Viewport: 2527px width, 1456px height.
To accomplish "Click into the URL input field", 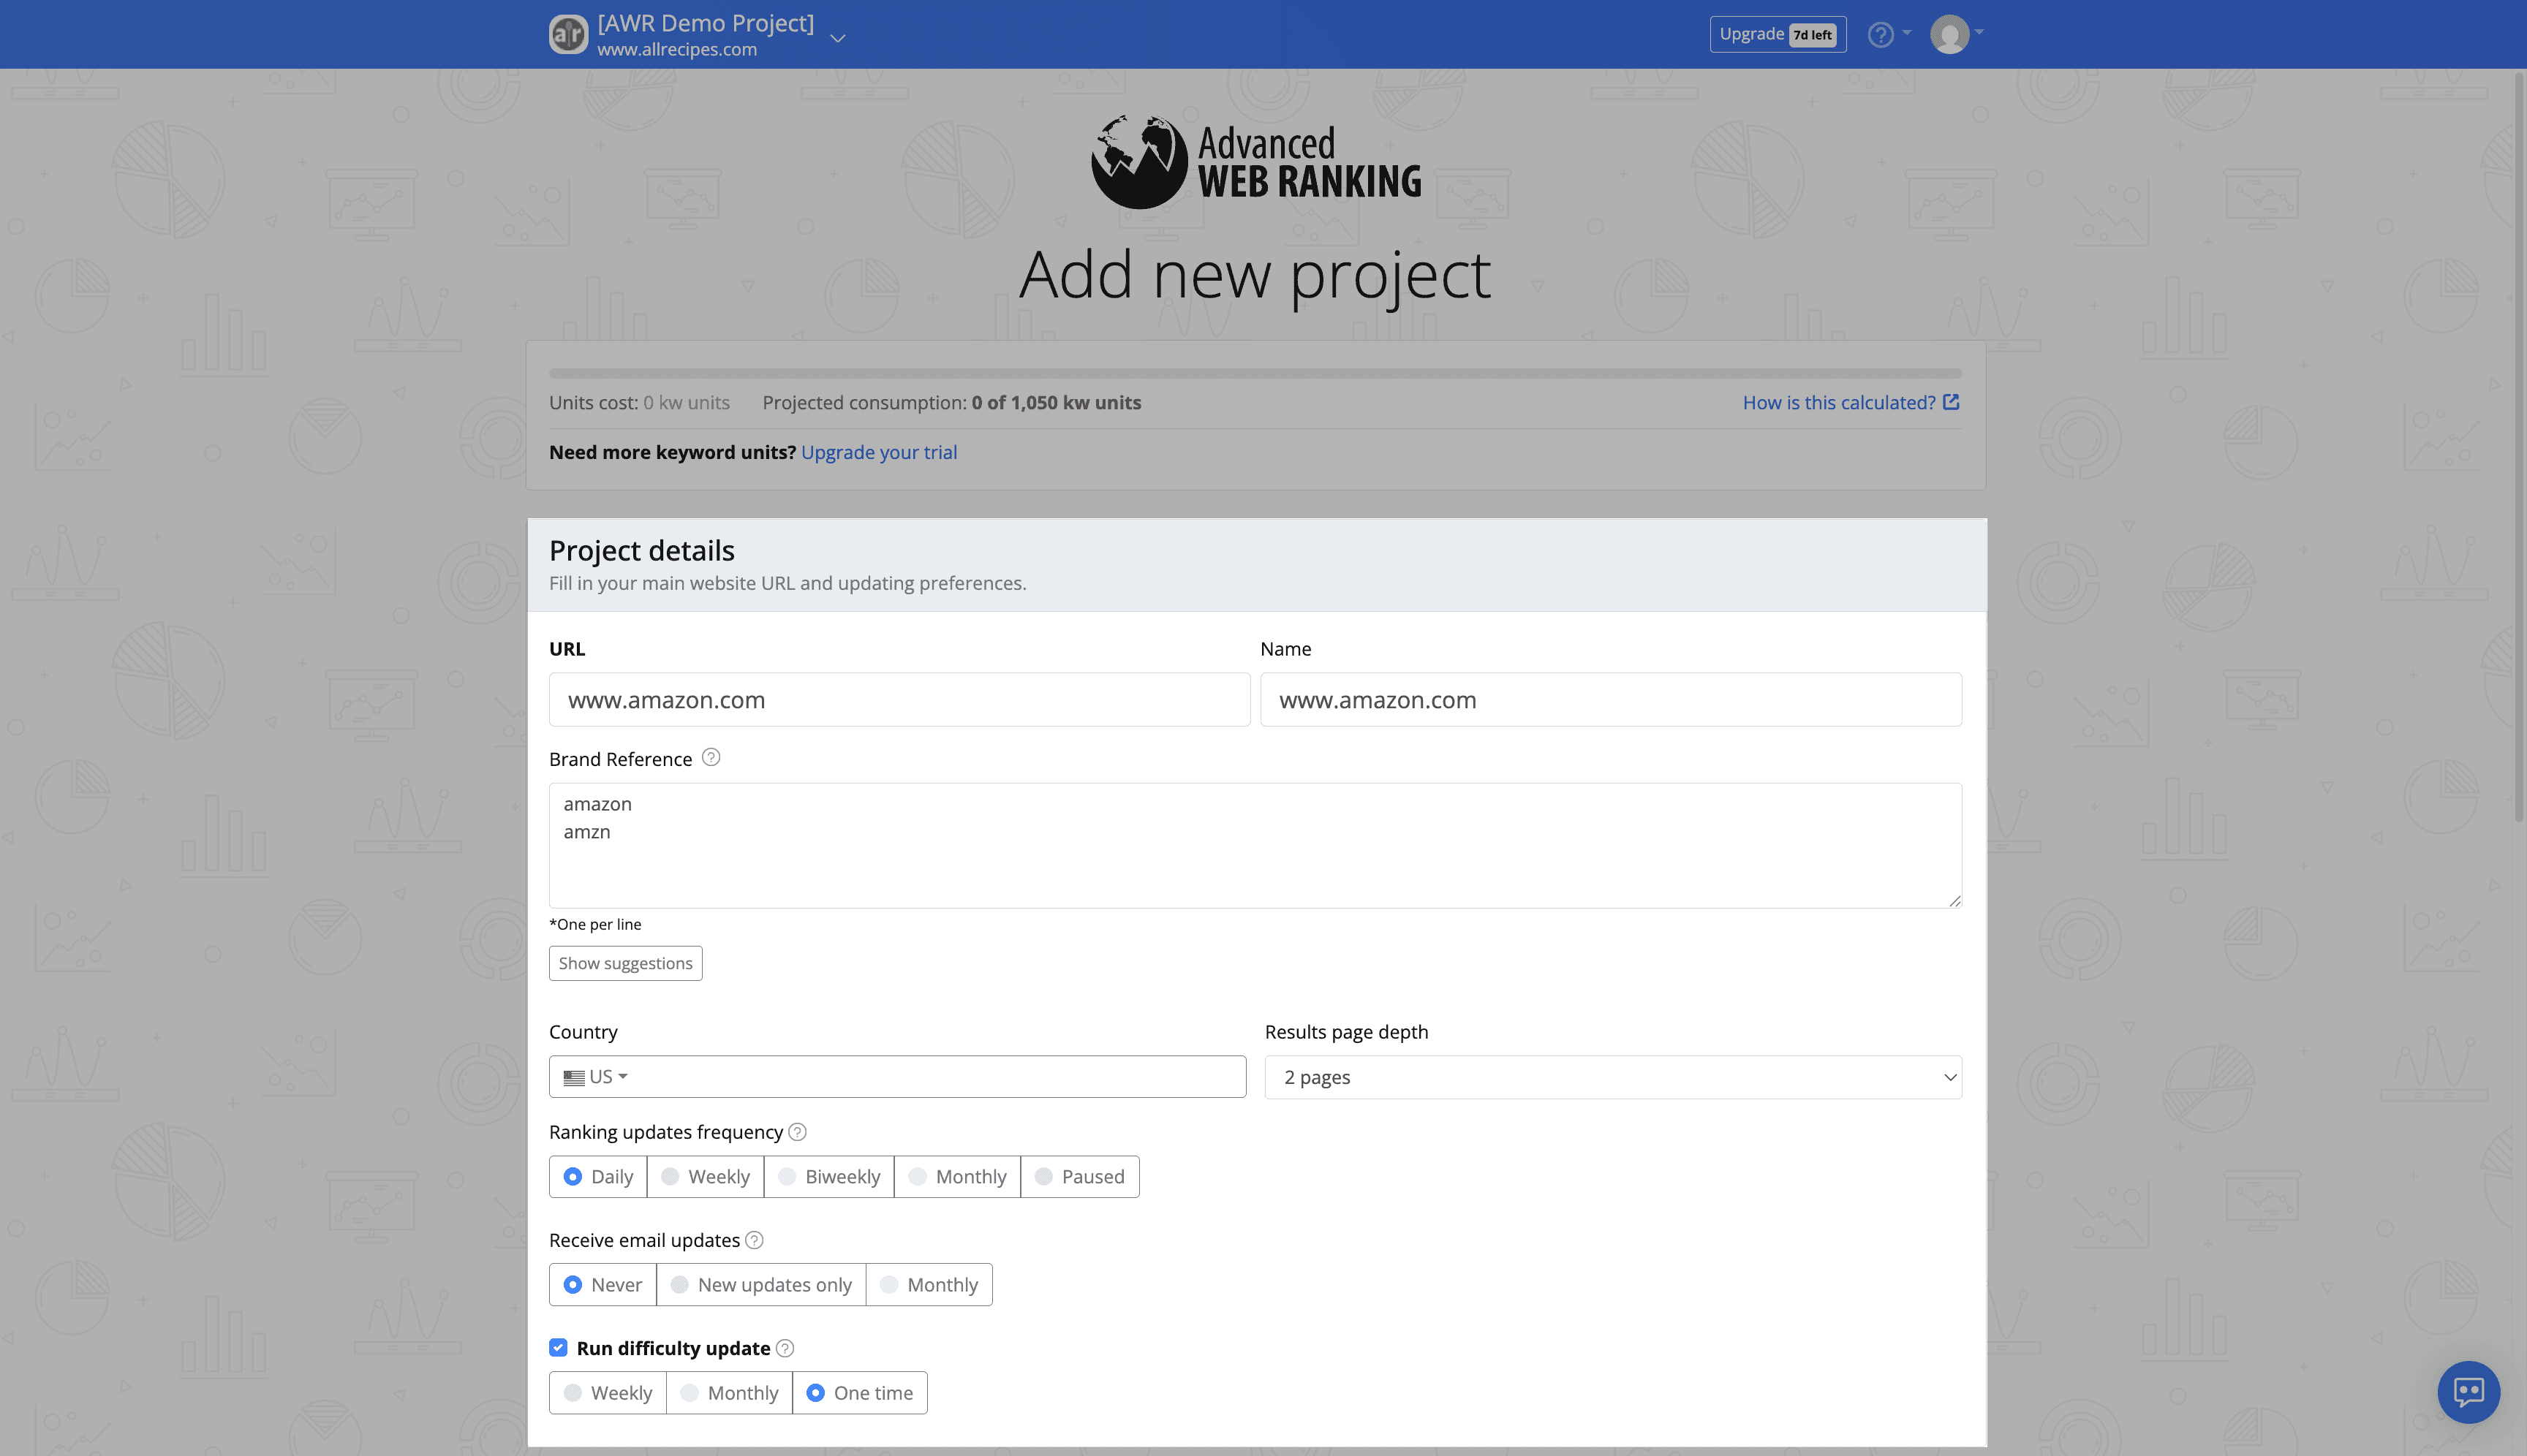I will click(x=899, y=699).
